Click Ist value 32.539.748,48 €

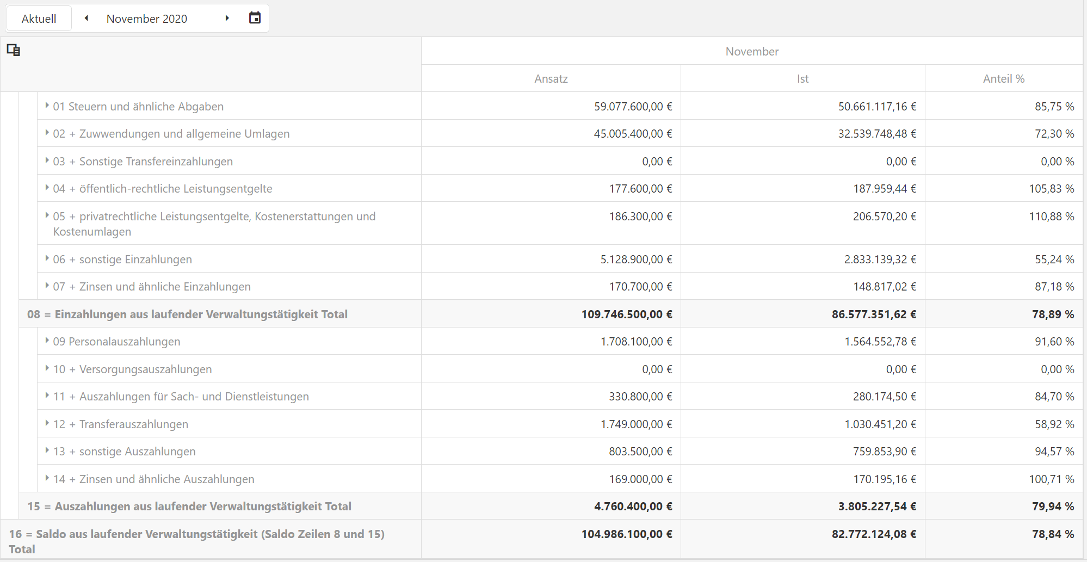click(877, 133)
